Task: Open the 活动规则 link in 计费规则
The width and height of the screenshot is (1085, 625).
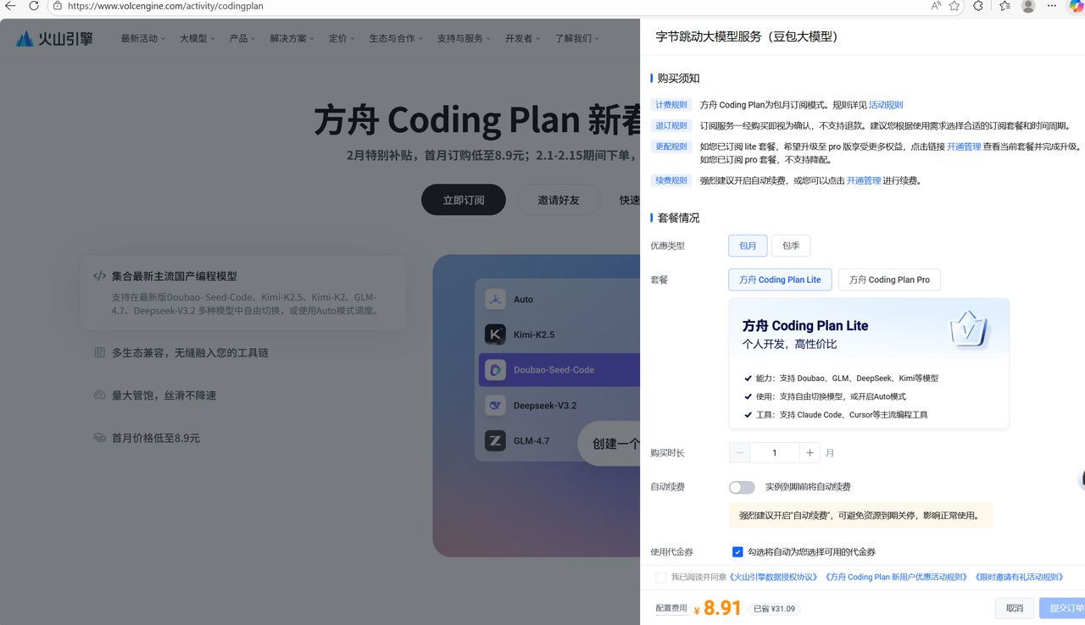Action: coord(886,105)
